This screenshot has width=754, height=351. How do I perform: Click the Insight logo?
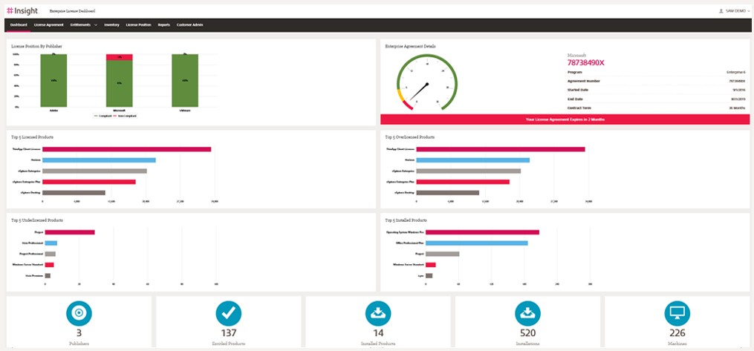click(x=22, y=10)
